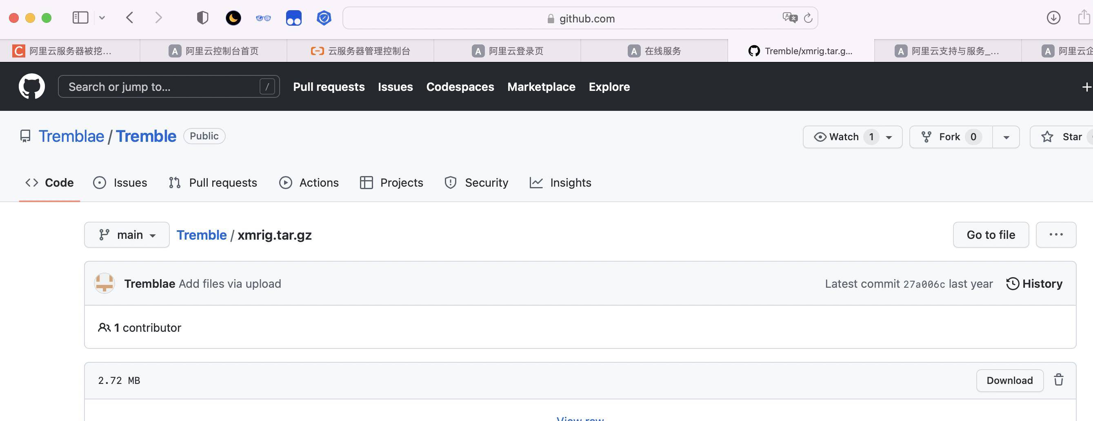
Task: Toggle Safari sidebar panel icon
Action: pyautogui.click(x=80, y=18)
